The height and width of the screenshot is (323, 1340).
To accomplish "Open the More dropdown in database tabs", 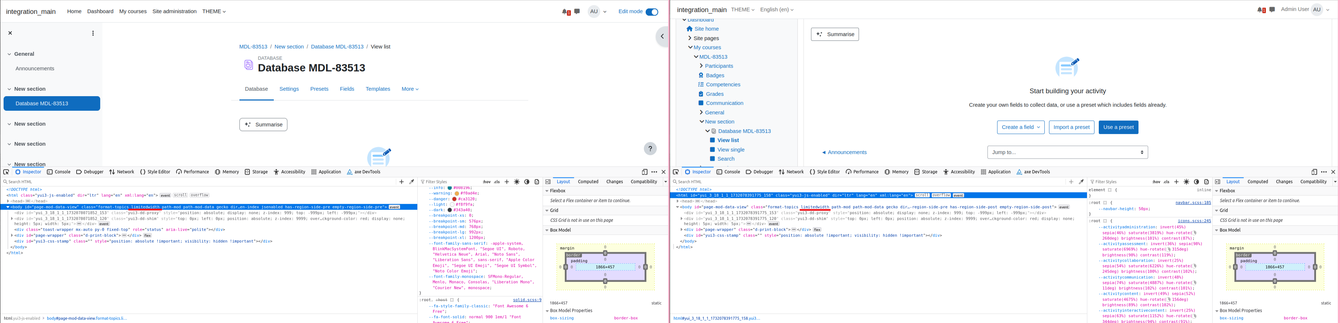I will [x=410, y=89].
